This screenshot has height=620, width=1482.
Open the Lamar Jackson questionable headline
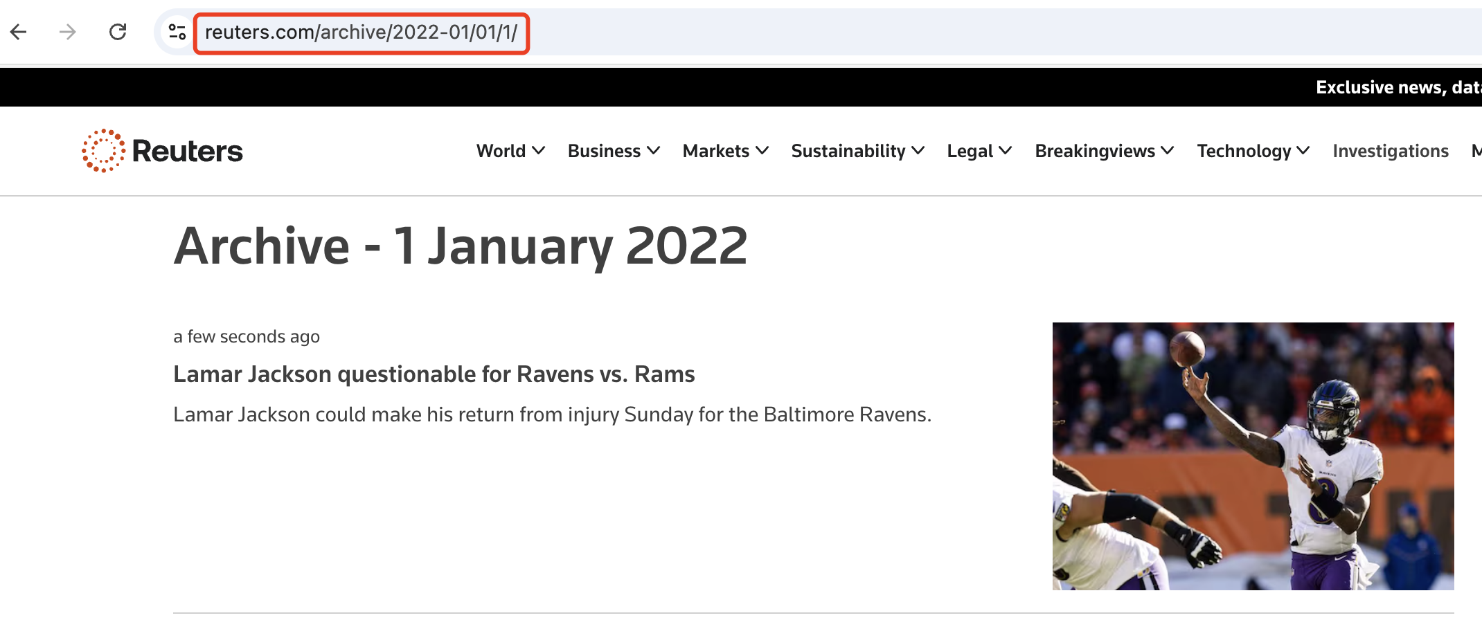click(434, 374)
